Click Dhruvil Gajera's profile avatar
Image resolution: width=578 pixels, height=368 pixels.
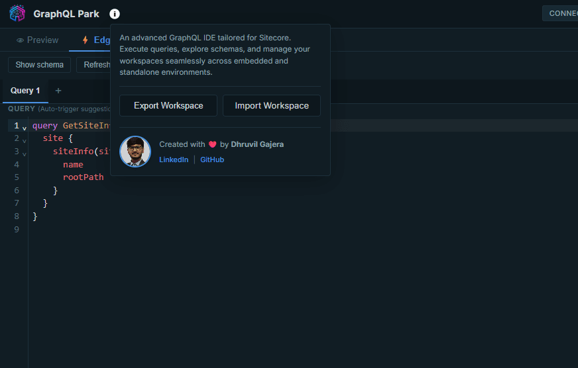(x=135, y=152)
